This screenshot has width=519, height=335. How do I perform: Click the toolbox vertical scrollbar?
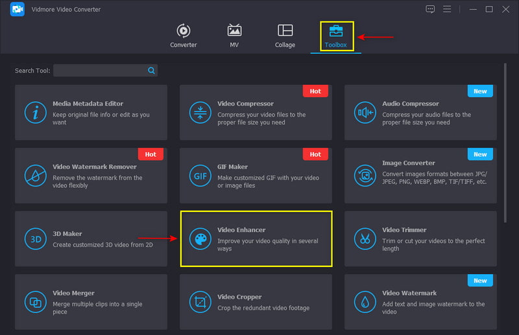tap(505, 143)
